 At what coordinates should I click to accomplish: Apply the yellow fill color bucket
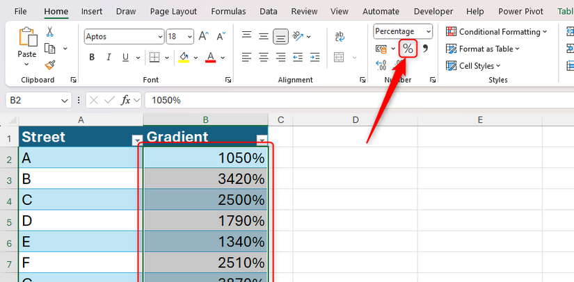[184, 58]
